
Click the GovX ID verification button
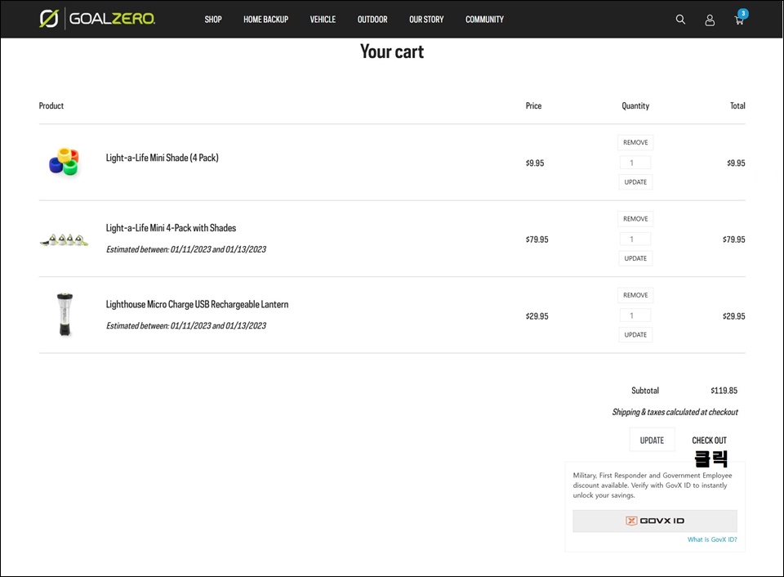pos(654,521)
